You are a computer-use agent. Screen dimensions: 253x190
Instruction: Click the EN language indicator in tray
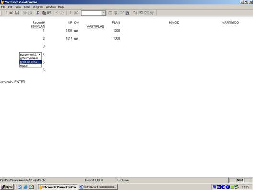219,187
